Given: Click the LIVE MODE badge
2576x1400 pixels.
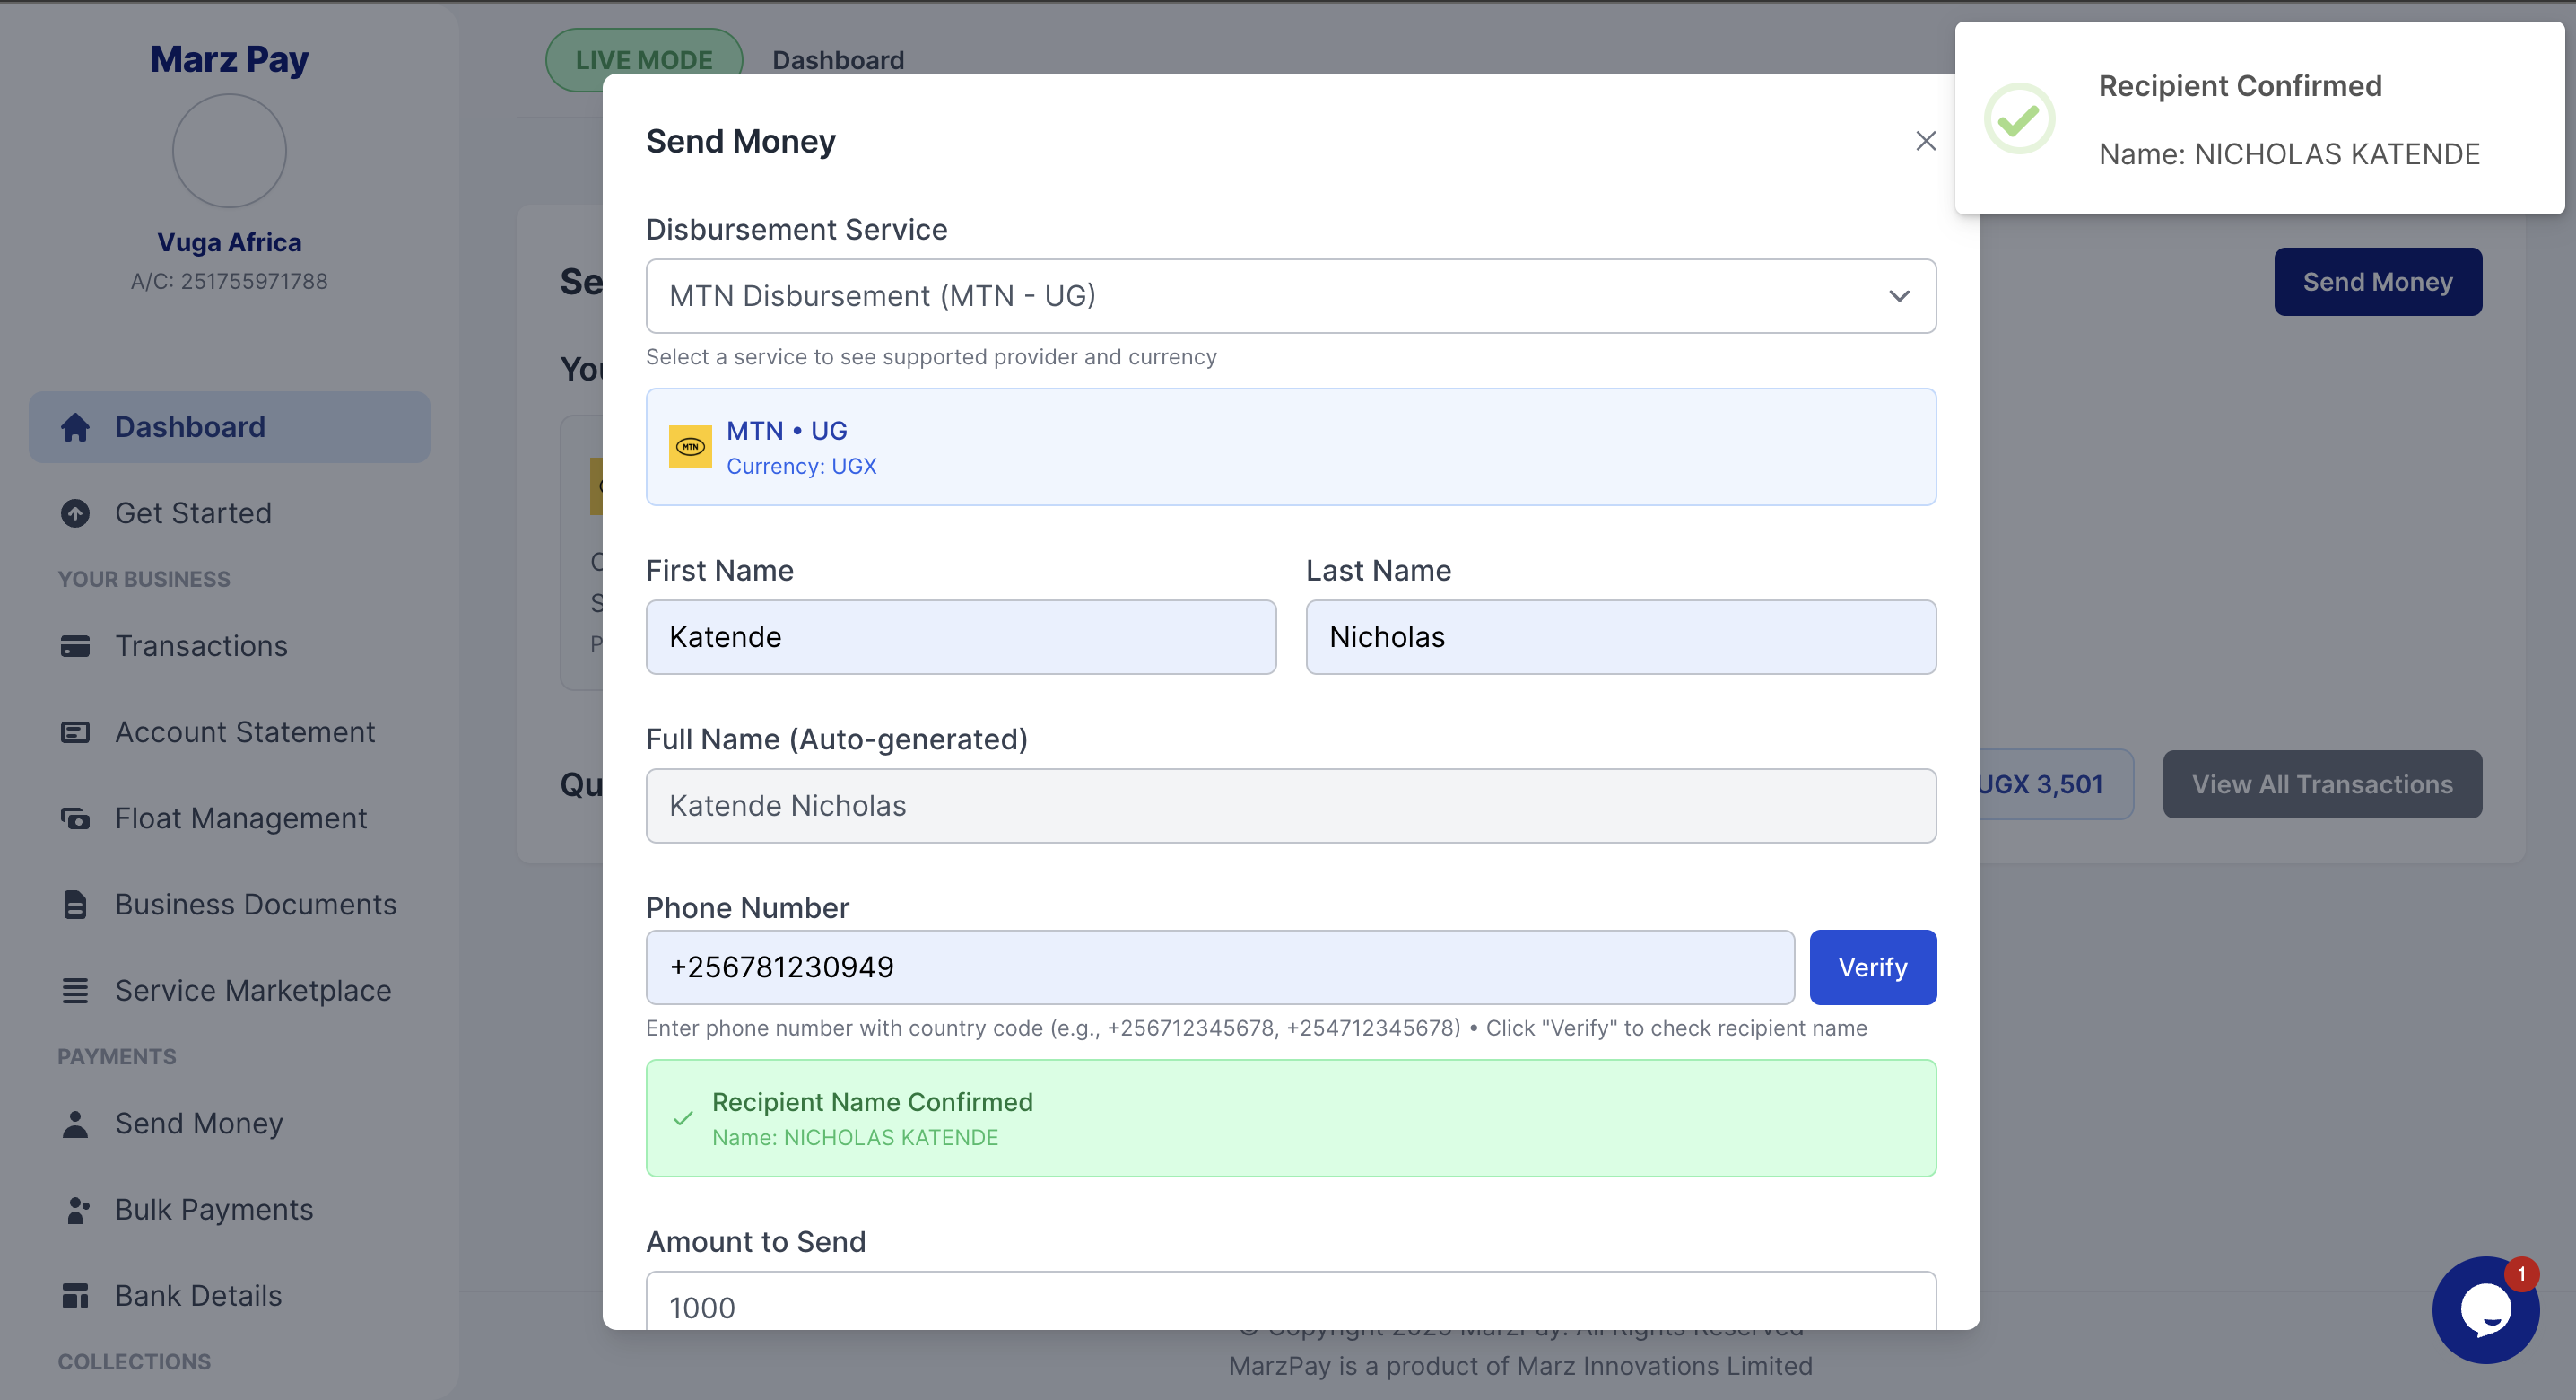Looking at the screenshot, I should pos(644,60).
